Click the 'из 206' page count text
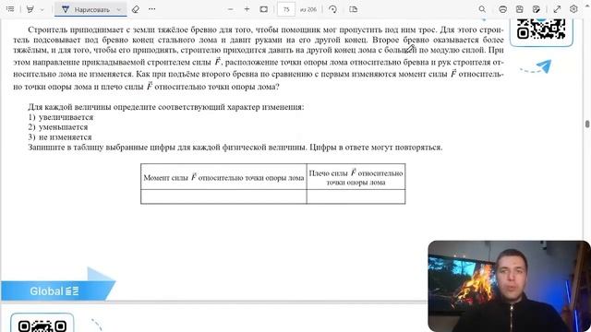 pyautogui.click(x=308, y=9)
